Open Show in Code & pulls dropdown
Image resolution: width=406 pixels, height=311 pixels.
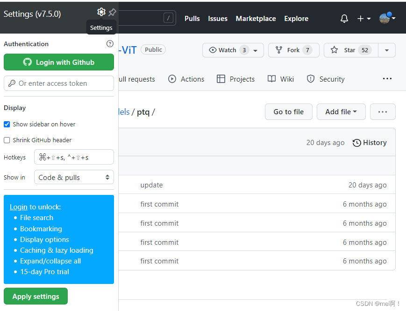coord(74,177)
